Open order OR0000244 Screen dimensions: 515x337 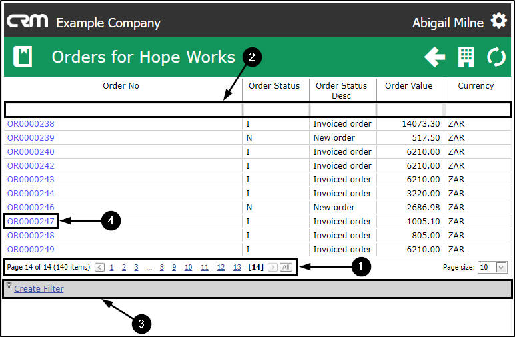(31, 193)
